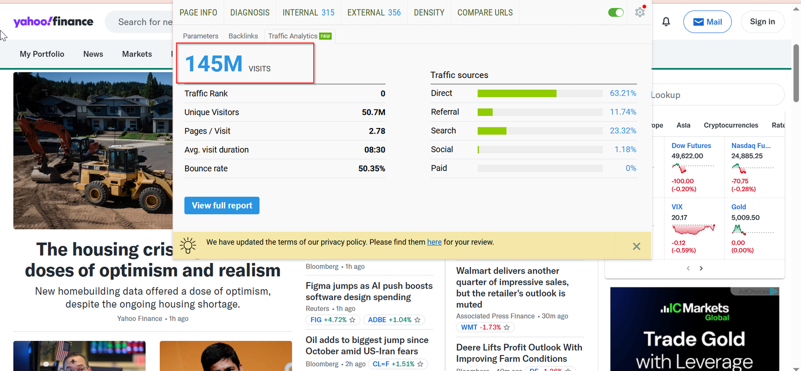Open the News navigation item
801x371 pixels.
[93, 54]
